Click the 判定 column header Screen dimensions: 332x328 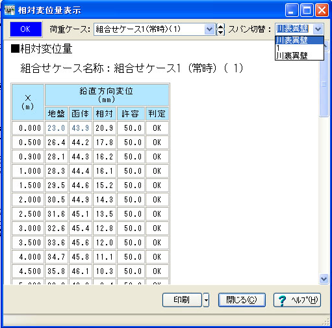[x=157, y=113]
